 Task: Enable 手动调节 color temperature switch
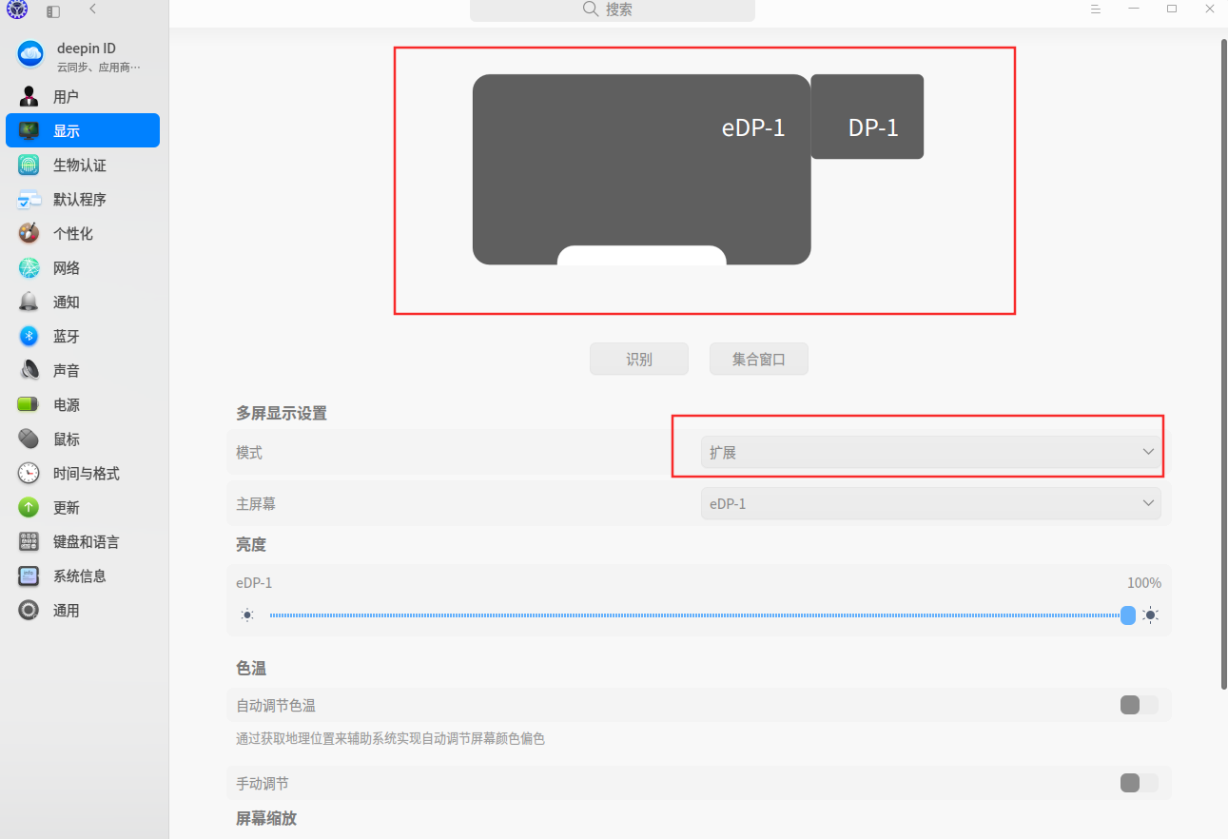tap(1140, 783)
